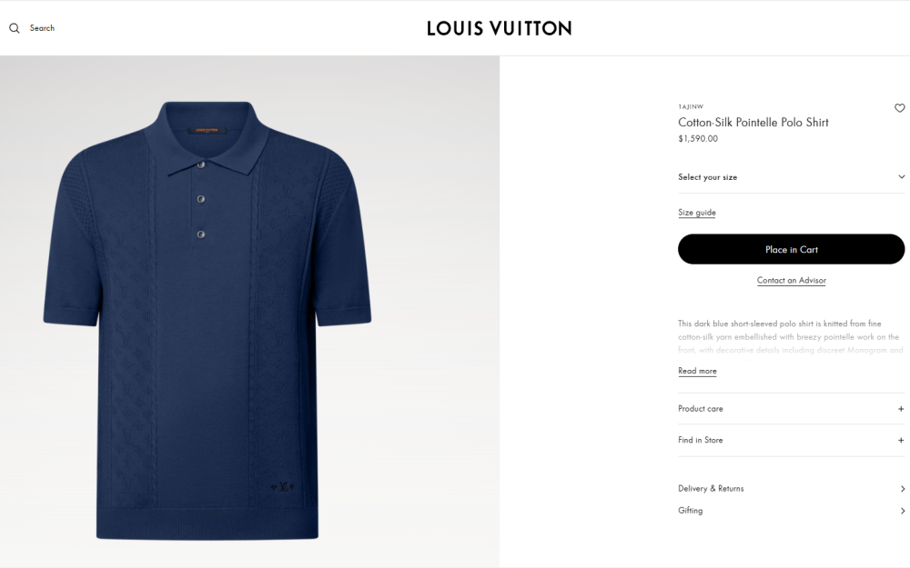Click the arrow icon next to Delivery & Returns

pyautogui.click(x=903, y=489)
